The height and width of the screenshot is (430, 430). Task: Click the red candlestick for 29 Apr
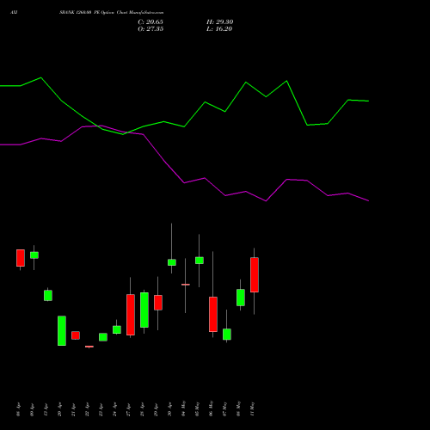coord(158,303)
